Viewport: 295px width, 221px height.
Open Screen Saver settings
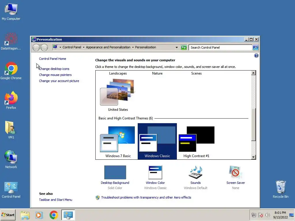tap(236, 177)
